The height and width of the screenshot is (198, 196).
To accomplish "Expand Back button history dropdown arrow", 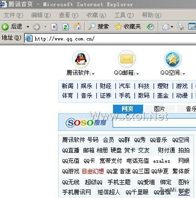I will pos(28,27).
